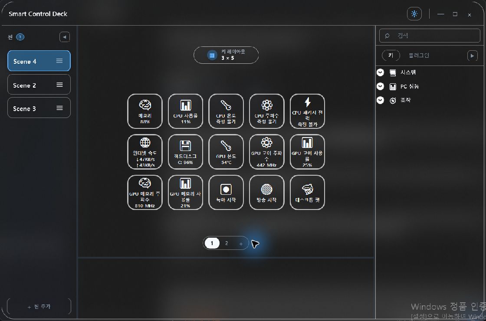Select the GPU 코어 사용률 25% key
This screenshot has width=486, height=321.
click(x=307, y=152)
